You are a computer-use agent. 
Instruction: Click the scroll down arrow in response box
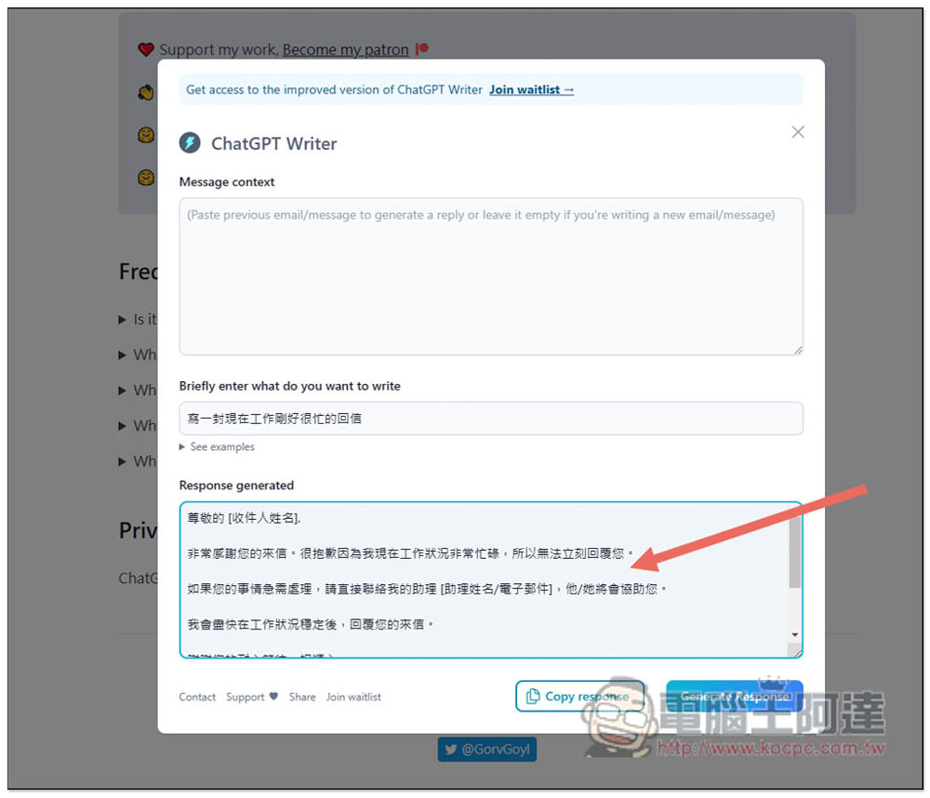click(x=795, y=635)
